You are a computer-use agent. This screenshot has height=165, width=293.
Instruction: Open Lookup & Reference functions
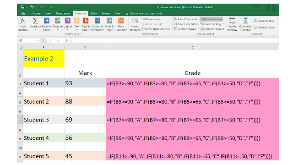(98, 24)
